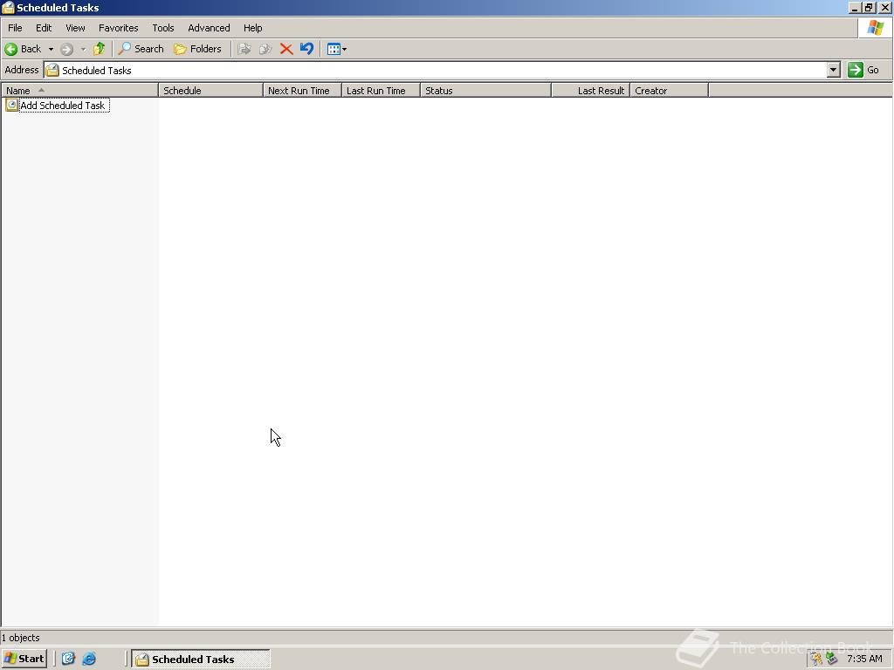Open the Back history dropdown arrow
894x670 pixels.
click(51, 49)
